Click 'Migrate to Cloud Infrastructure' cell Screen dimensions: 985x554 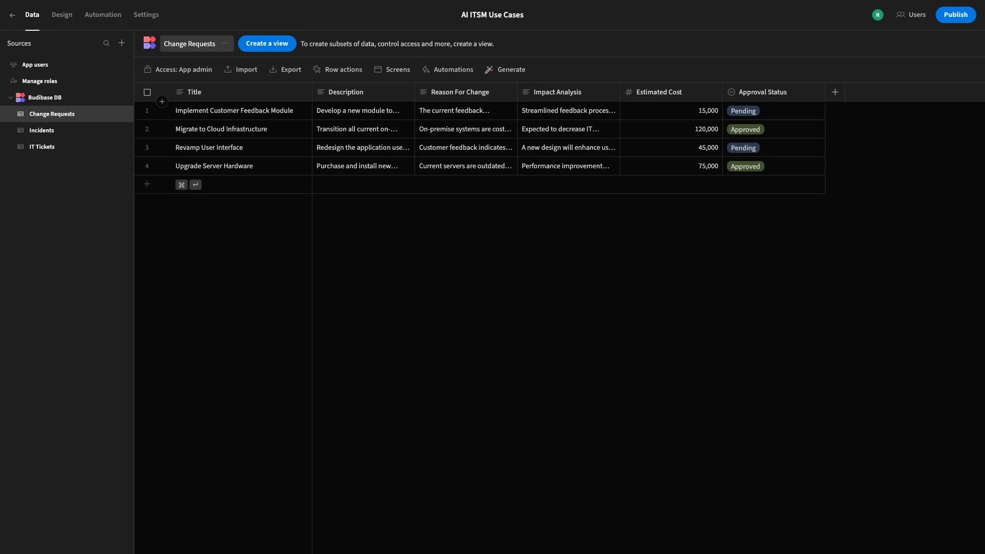coord(242,129)
